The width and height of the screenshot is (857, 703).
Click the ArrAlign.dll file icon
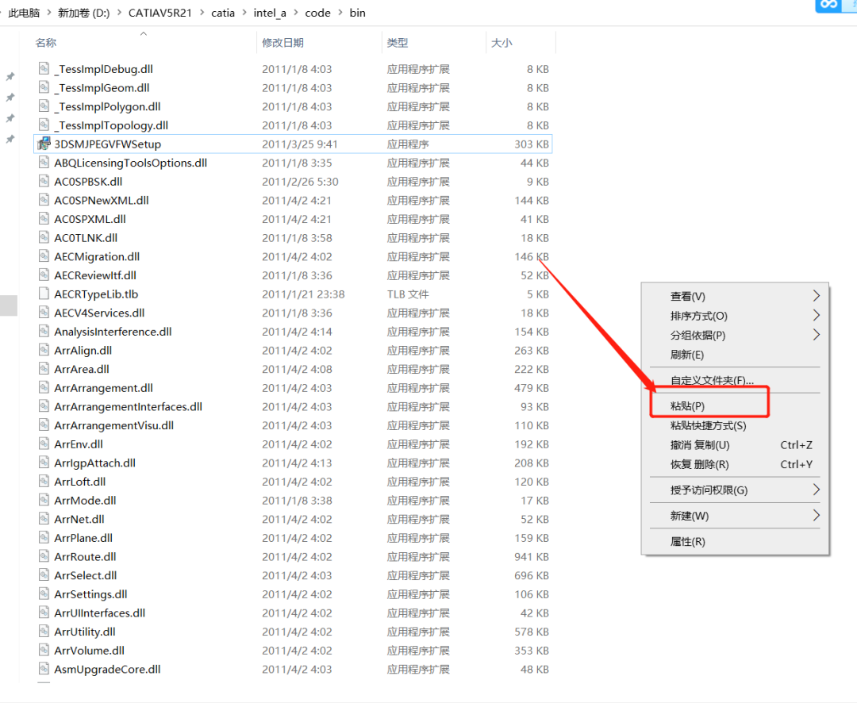[x=44, y=351]
